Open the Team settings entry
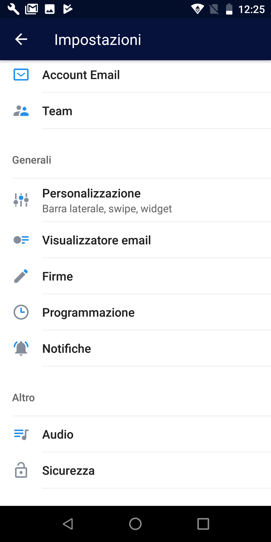Screen dimensions: 271x542 [135, 111]
